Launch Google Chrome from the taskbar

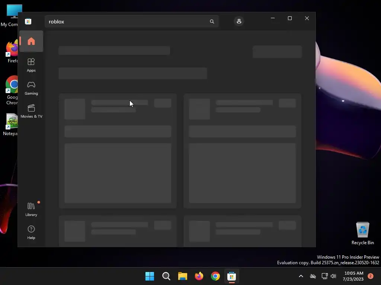tap(215, 276)
